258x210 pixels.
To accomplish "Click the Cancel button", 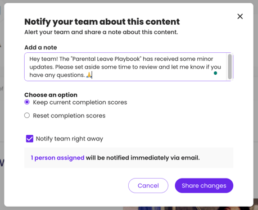I will click(x=148, y=185).
